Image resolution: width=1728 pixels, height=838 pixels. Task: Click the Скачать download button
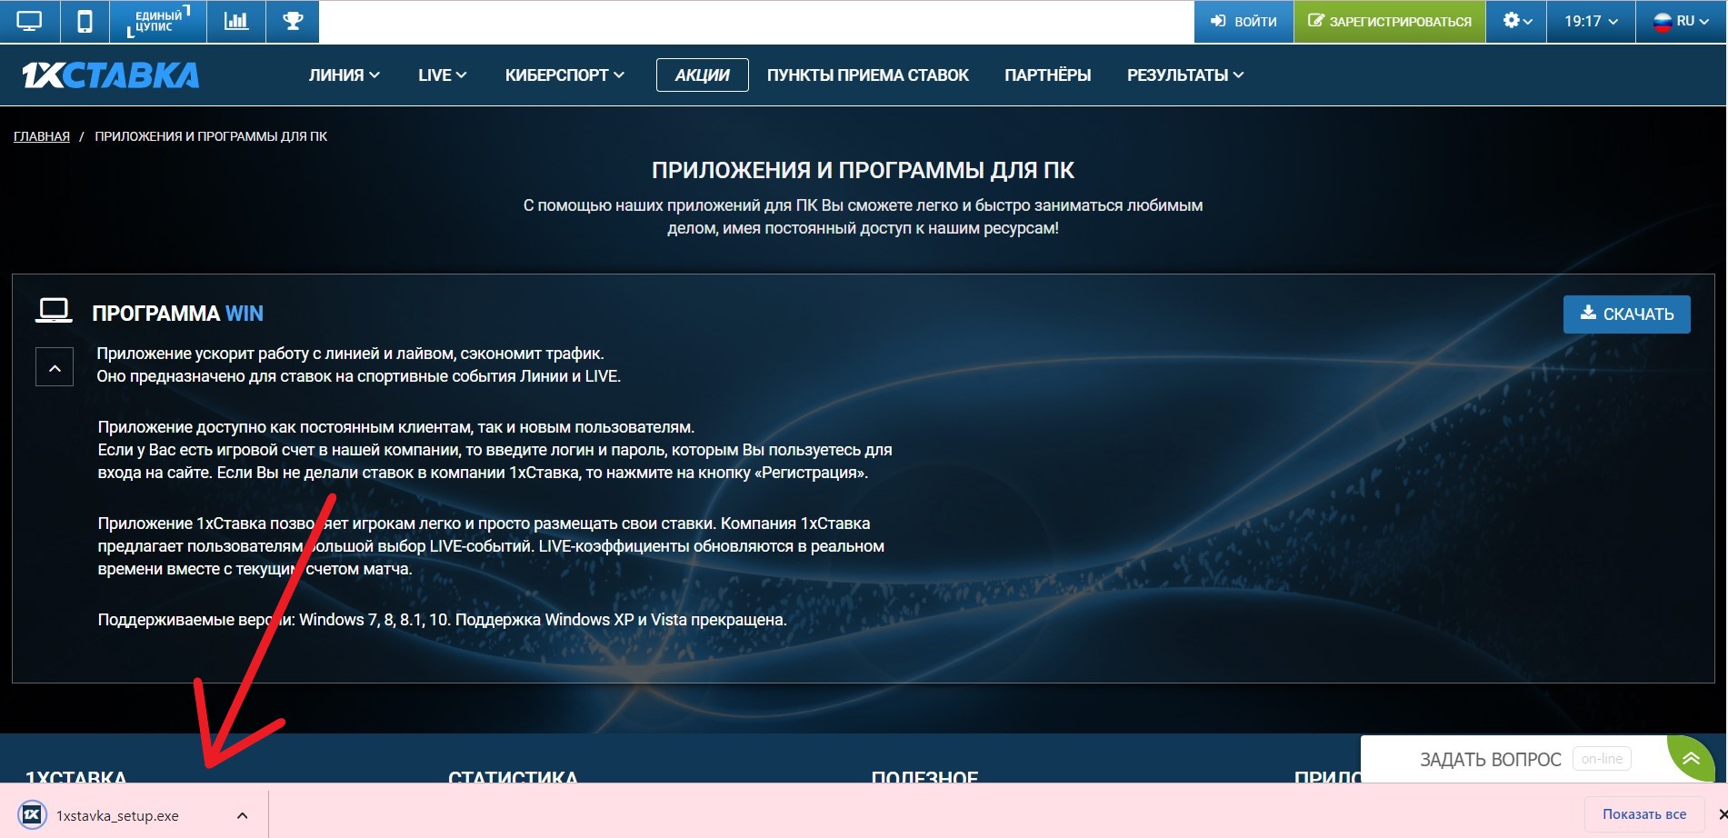click(1626, 314)
